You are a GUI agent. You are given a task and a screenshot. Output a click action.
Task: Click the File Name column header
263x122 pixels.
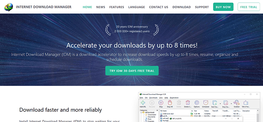tap(163, 111)
